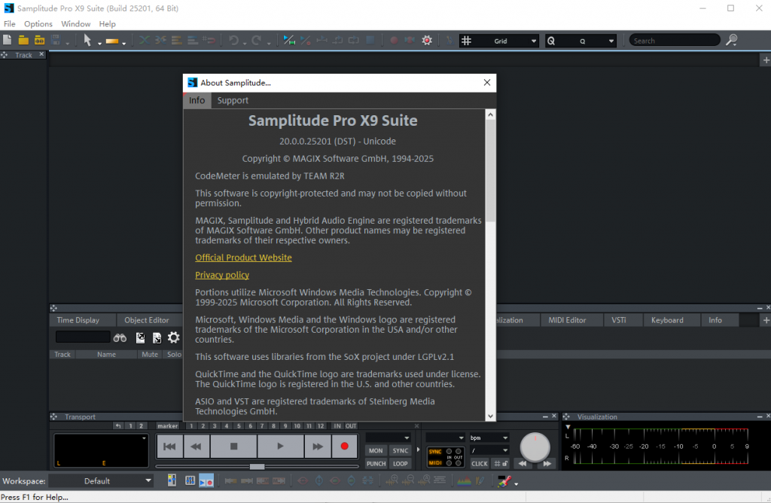Expand the color scheme dropdown arrow
771x503 pixels.
point(517,484)
